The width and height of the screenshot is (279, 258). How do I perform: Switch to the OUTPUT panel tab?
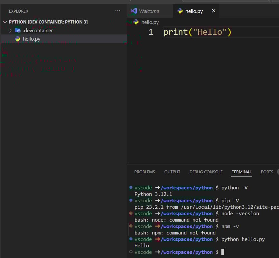(172, 172)
